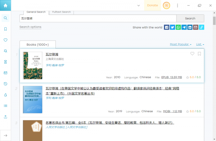
Task: Download EPUB, 13.59 MB file
Action: pyautogui.click(x=171, y=77)
